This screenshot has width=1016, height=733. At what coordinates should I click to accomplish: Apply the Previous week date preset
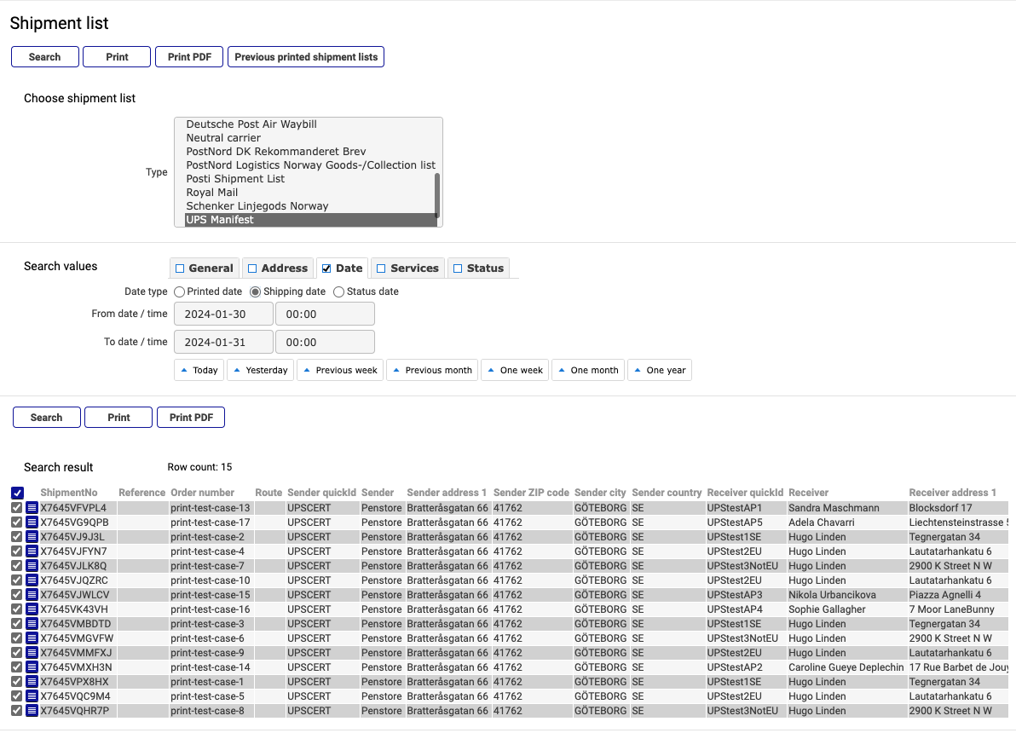[339, 370]
